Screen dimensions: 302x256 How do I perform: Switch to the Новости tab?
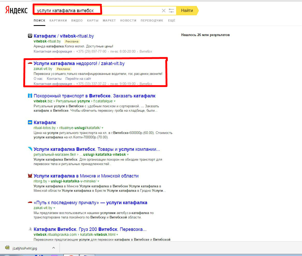[128, 20]
